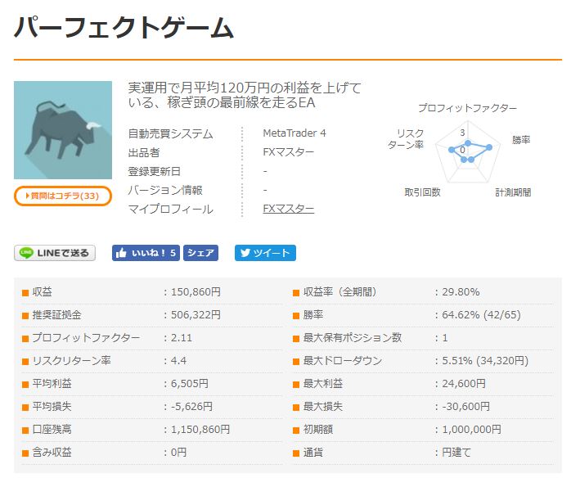The image size is (571, 478).
Task: Click the Facebook シェア button
Action: (200, 253)
